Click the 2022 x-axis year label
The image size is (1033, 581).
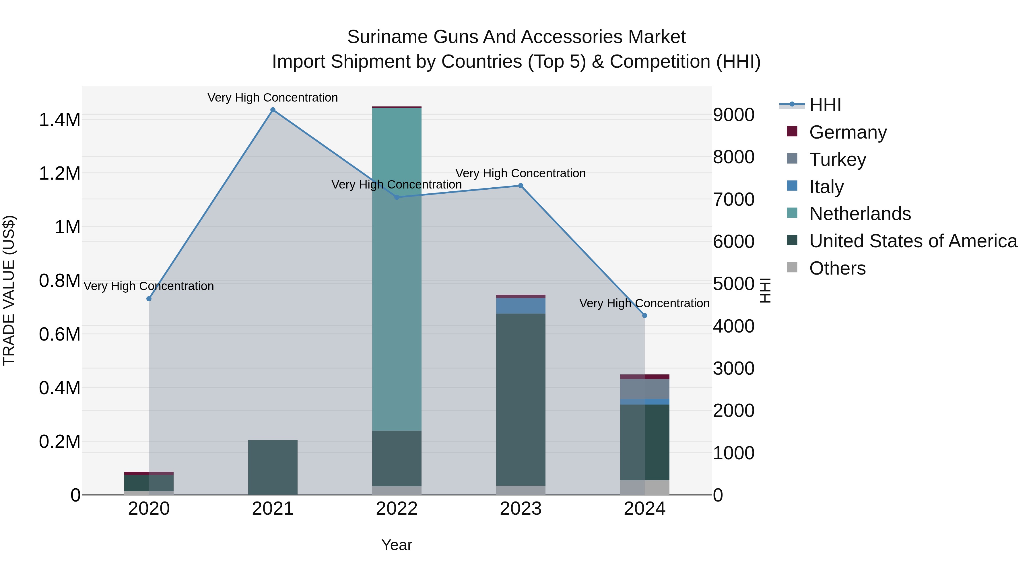click(397, 509)
